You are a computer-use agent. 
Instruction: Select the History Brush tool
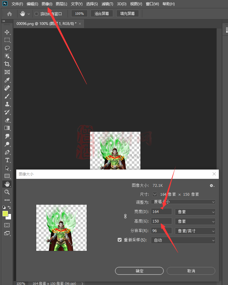pyautogui.click(x=7, y=112)
